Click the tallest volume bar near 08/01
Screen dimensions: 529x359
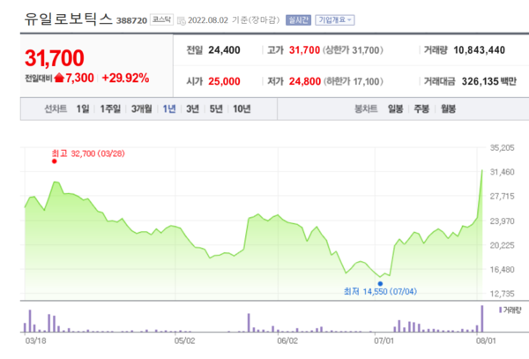(x=482, y=318)
